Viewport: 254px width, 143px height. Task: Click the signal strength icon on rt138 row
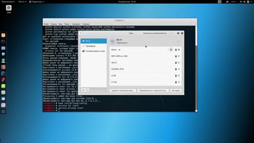tap(179, 76)
